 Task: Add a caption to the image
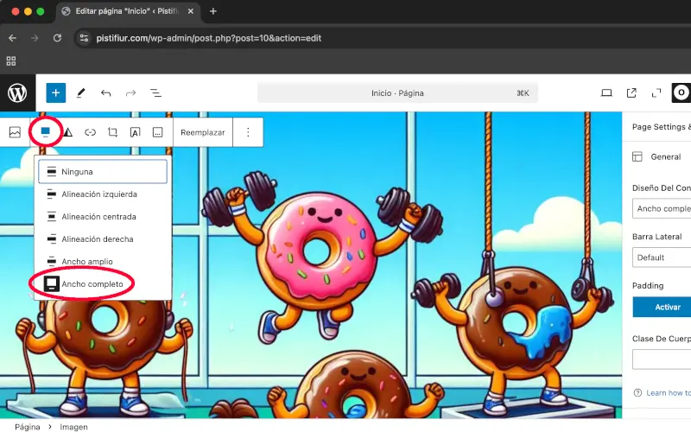[158, 132]
